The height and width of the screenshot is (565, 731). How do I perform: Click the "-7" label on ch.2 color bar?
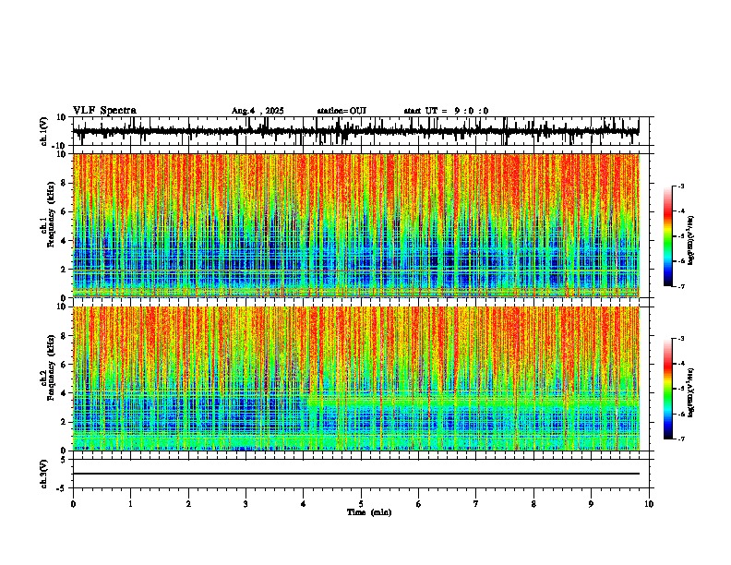(680, 439)
